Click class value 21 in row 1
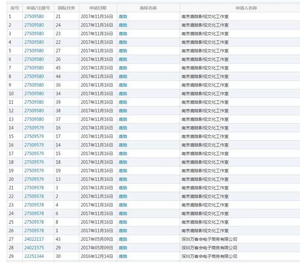300x267 pixels. click(x=58, y=16)
